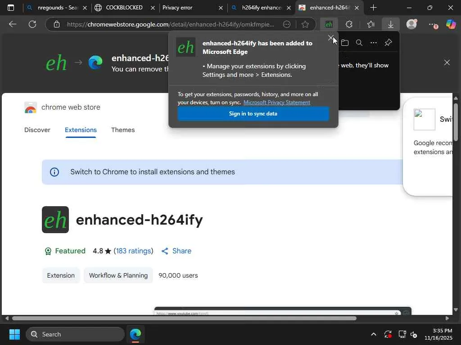Open the Downloads toolbar button

coord(390,24)
